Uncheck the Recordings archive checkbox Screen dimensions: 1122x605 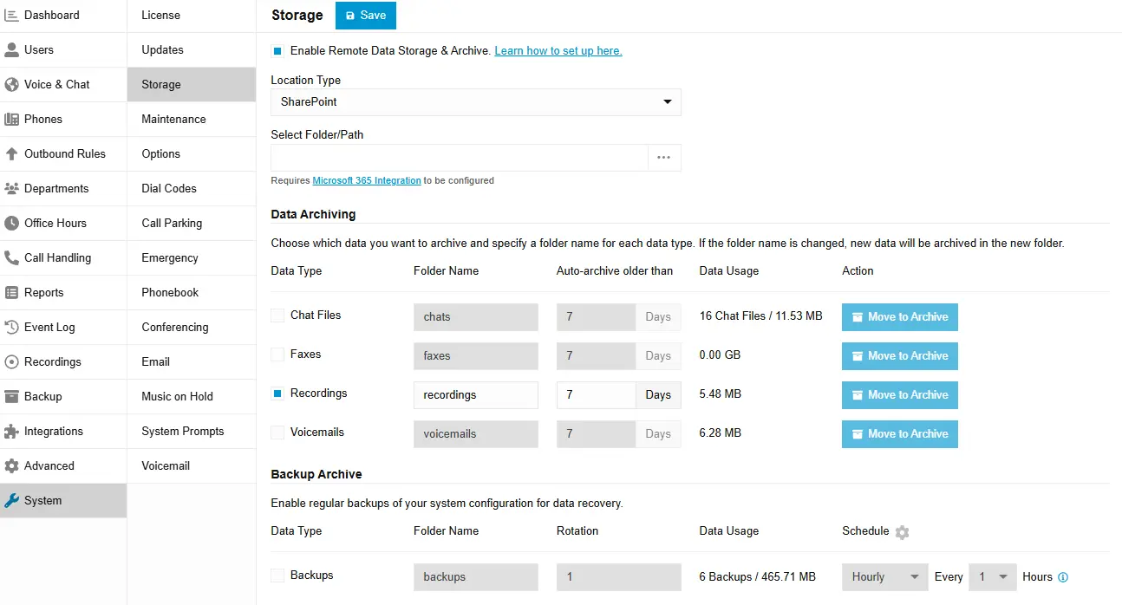coord(277,394)
